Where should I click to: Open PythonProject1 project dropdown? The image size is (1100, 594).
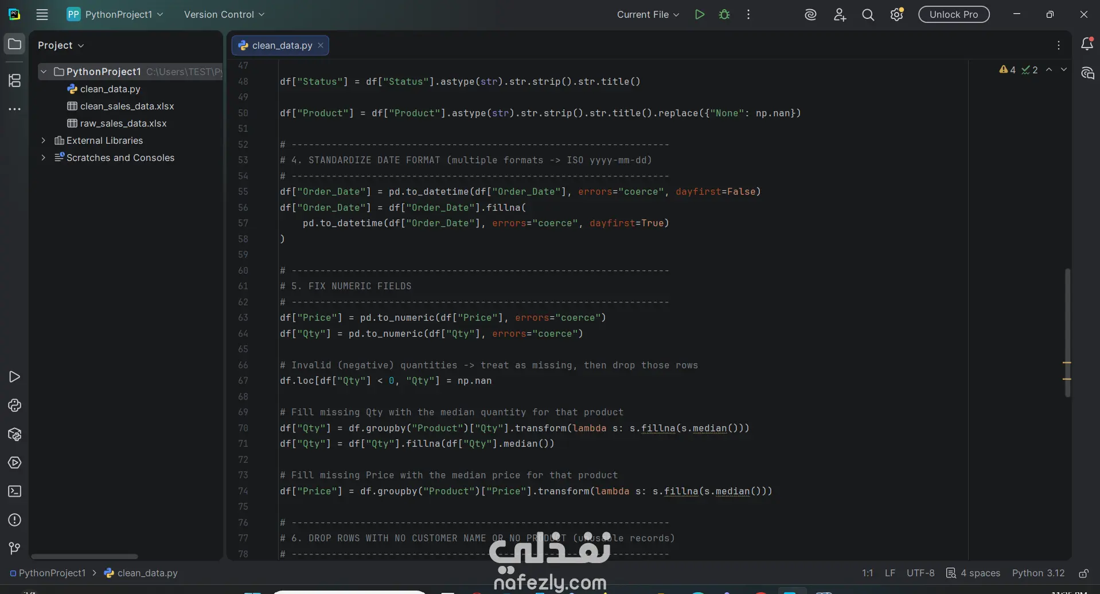click(115, 14)
